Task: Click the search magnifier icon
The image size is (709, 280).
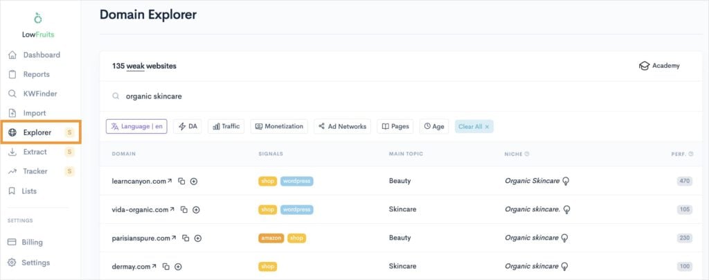Action: click(x=116, y=96)
